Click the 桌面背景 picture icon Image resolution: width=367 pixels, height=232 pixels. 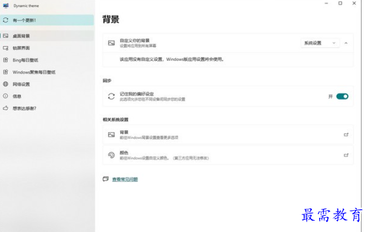tap(5, 36)
